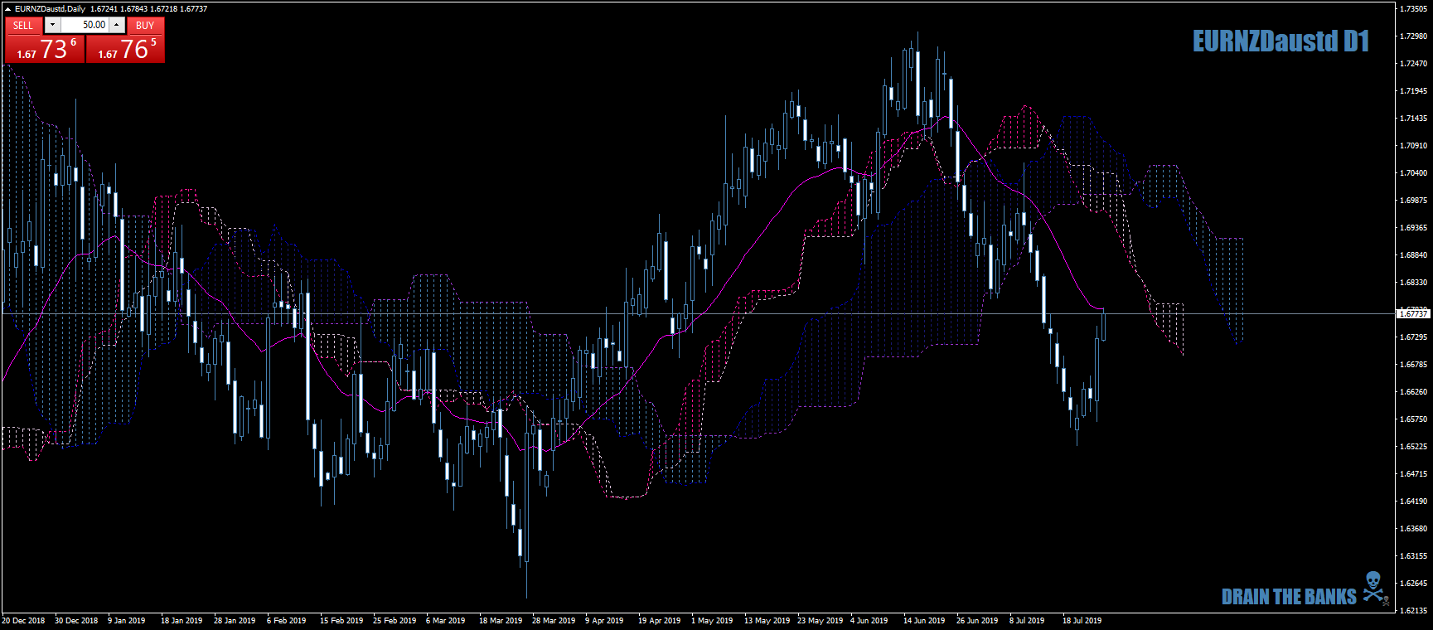Click the 19 Apr 2019 date label

click(659, 620)
